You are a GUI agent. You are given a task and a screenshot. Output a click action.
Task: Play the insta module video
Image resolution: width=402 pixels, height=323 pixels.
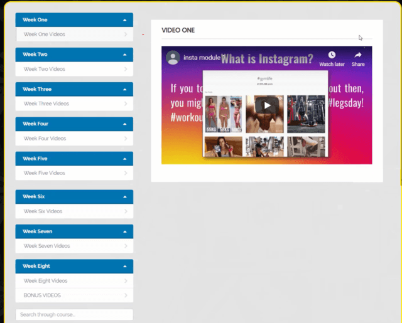point(267,105)
